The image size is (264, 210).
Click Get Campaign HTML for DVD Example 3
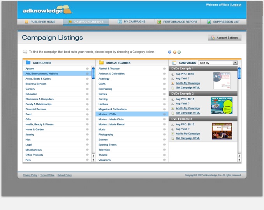188,138
